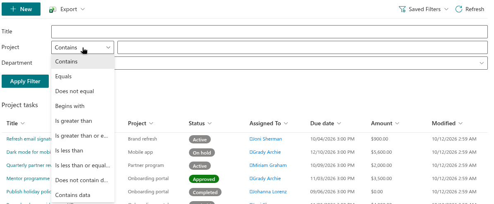Open the Mentor programme task link

[29, 178]
